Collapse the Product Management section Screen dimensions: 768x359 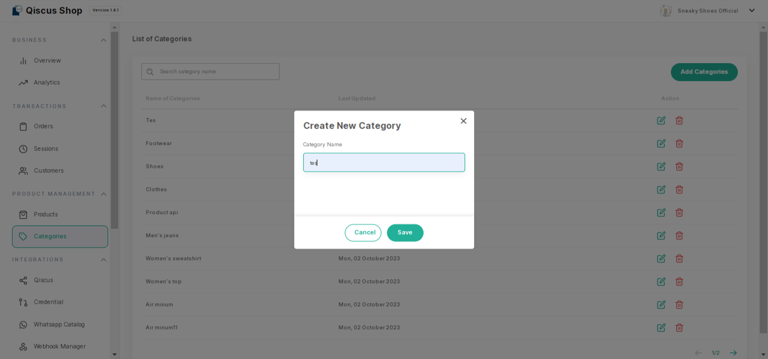(103, 194)
